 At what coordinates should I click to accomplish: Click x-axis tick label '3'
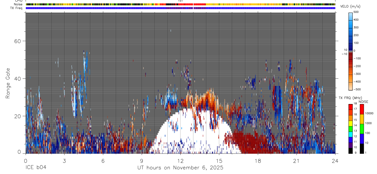[64, 161]
